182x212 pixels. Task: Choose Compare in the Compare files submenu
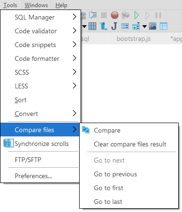click(129, 130)
